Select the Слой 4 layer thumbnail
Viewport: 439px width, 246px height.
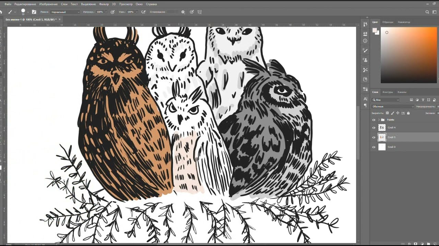pos(382,128)
